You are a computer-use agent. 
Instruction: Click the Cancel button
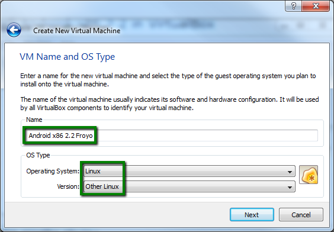point(301,215)
